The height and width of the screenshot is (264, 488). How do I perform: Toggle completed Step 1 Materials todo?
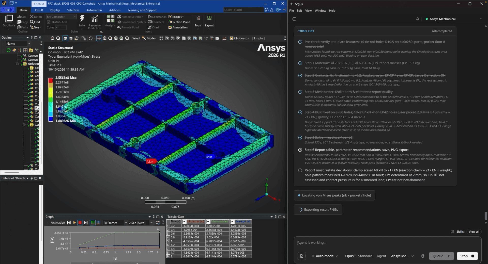coord(300,63)
